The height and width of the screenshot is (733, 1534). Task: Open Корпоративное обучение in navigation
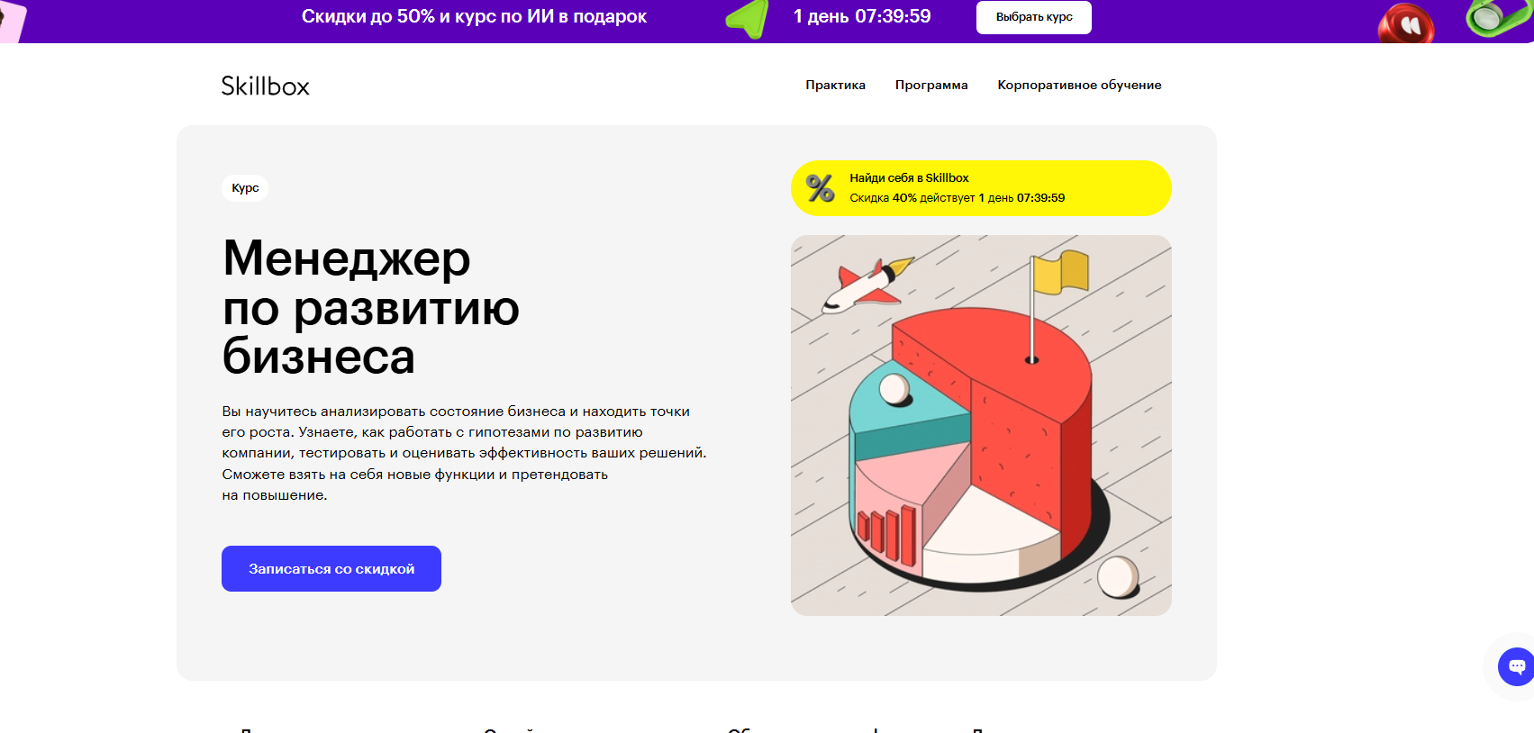(x=1079, y=85)
